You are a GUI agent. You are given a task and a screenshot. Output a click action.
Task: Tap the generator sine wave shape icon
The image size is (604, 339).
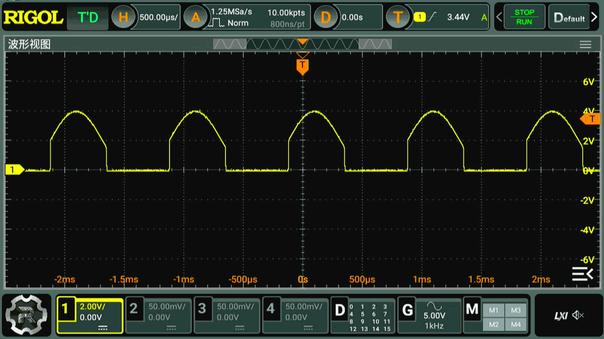click(x=434, y=306)
